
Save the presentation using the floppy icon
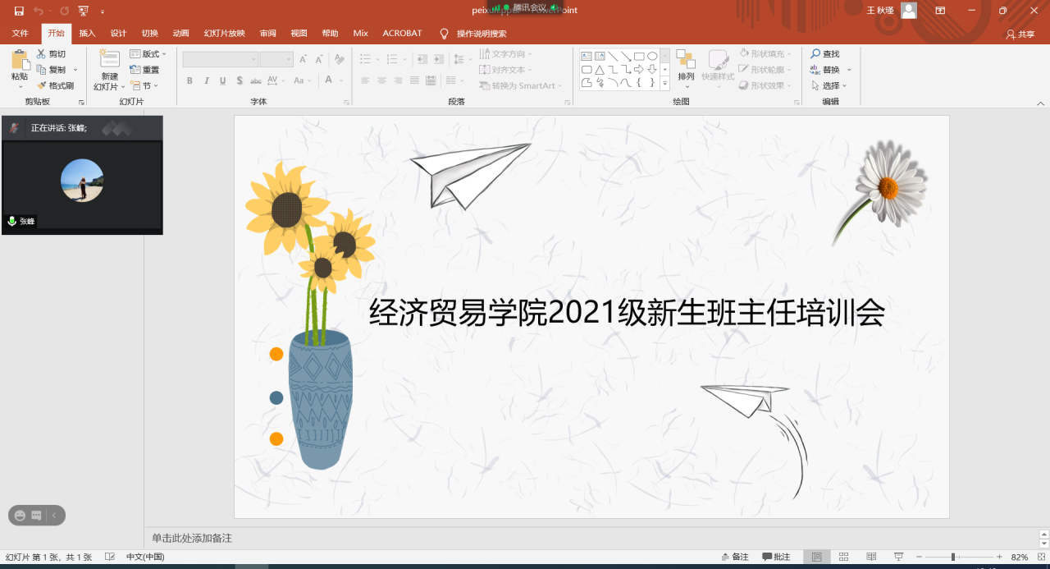point(19,11)
